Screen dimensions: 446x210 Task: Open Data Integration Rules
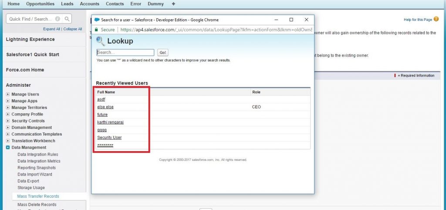click(38, 155)
